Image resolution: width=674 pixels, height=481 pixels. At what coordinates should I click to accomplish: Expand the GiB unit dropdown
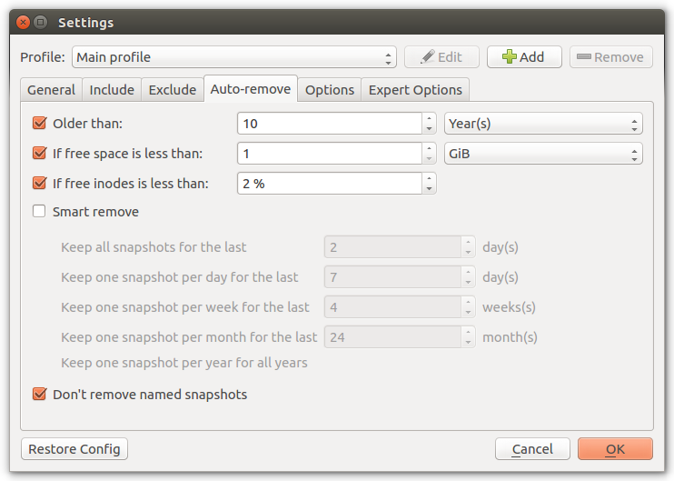(543, 154)
